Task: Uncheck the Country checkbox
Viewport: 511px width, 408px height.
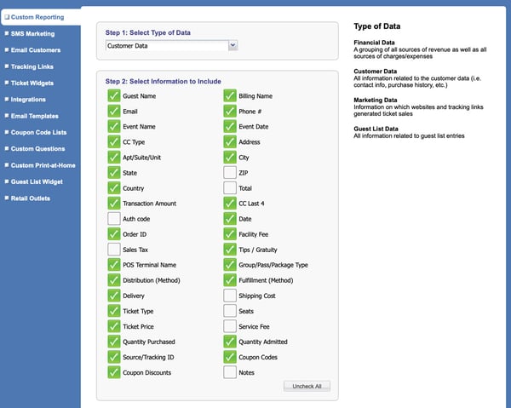Action: (114, 188)
